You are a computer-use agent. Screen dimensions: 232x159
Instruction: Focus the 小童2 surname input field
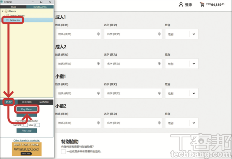[78, 123]
